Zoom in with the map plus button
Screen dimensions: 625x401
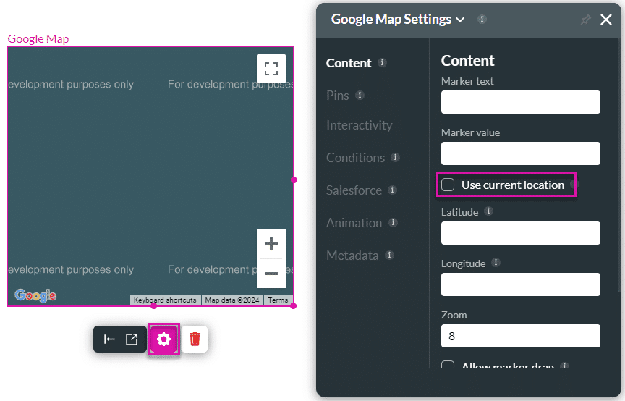point(271,244)
